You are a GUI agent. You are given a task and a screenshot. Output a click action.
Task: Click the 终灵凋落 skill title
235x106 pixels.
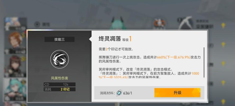(x=110, y=39)
